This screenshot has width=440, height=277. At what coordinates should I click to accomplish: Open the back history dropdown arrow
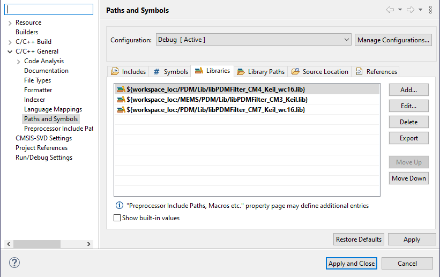pos(400,10)
